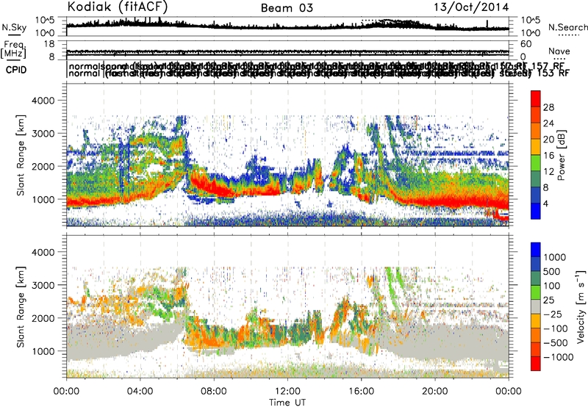Click the "Power [dB]" colorbar label
Viewport: 588px width, 407px height.
tap(562, 155)
